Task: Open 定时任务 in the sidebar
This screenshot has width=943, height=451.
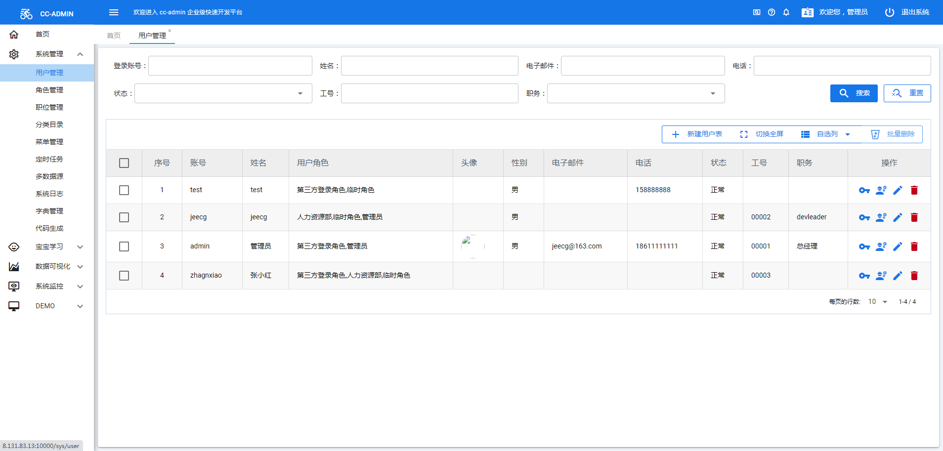Action: coord(49,159)
